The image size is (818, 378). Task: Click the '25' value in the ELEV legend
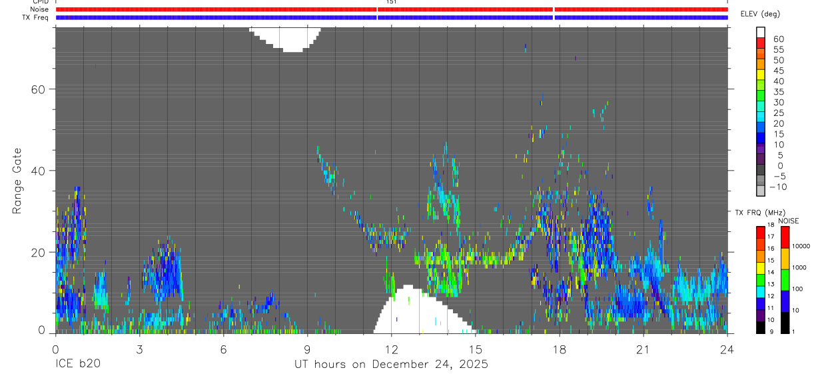tap(779, 113)
